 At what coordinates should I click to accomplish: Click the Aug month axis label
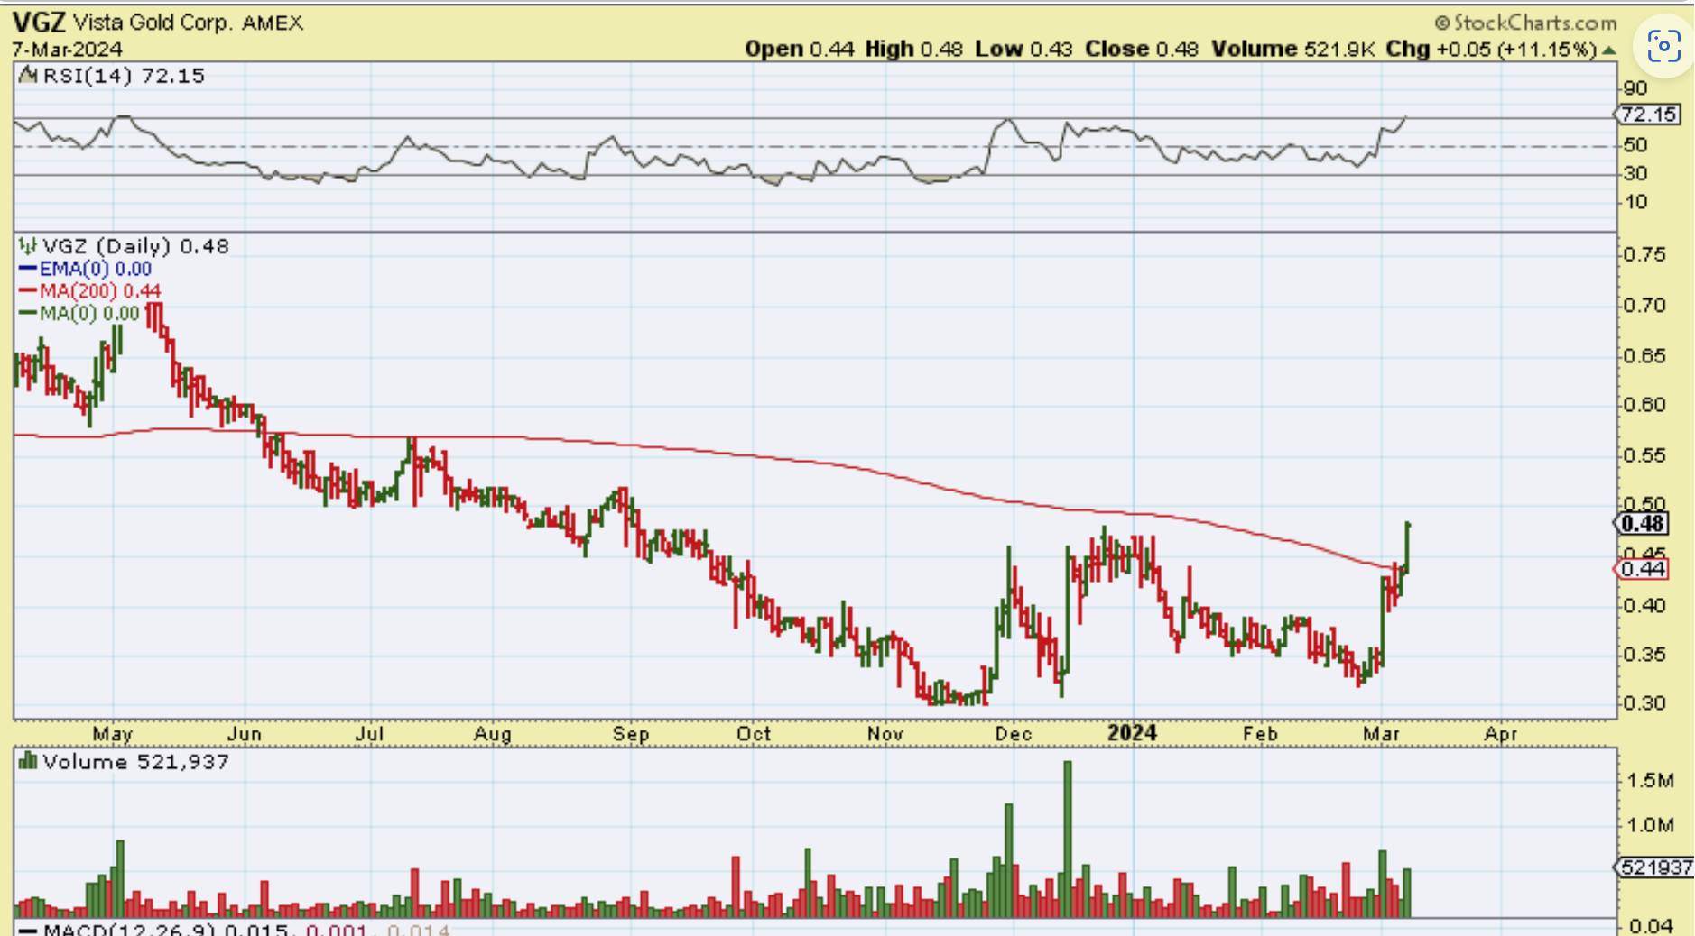(x=493, y=734)
